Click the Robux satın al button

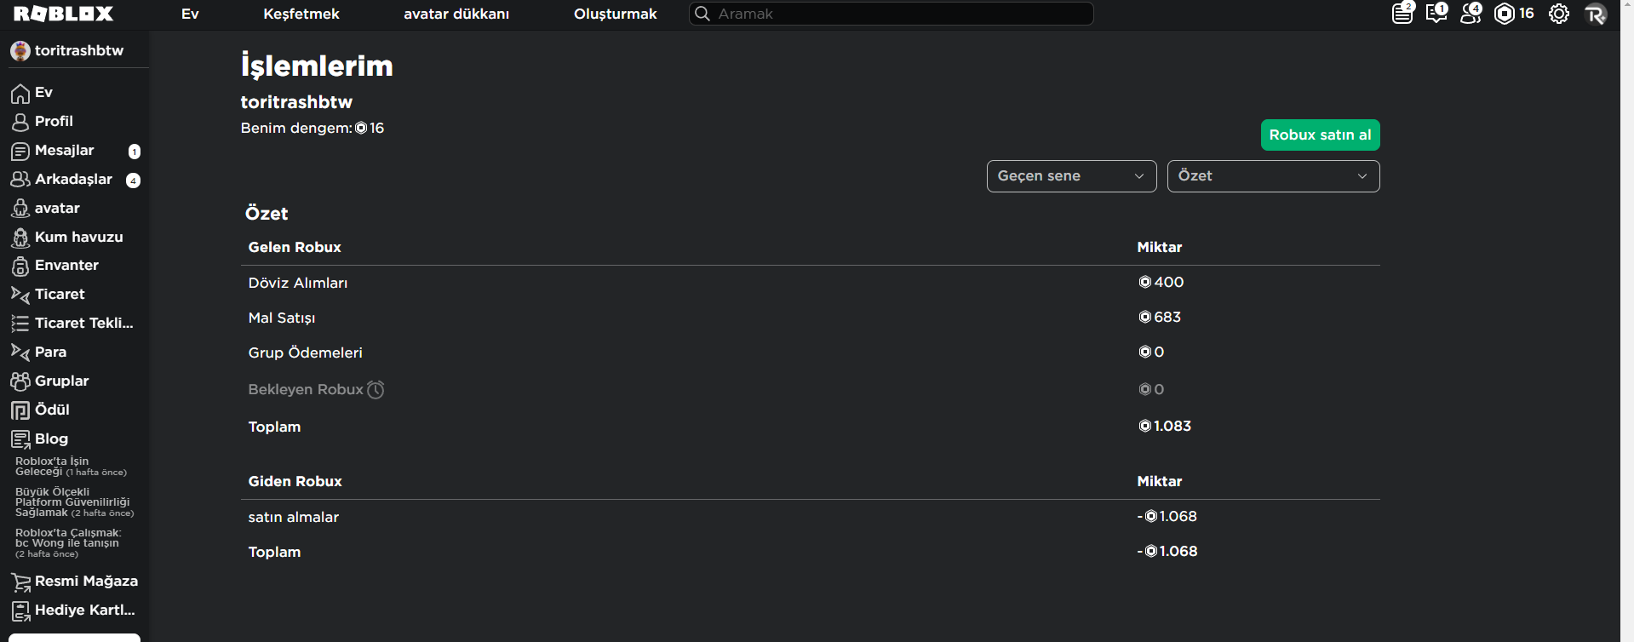click(x=1320, y=135)
